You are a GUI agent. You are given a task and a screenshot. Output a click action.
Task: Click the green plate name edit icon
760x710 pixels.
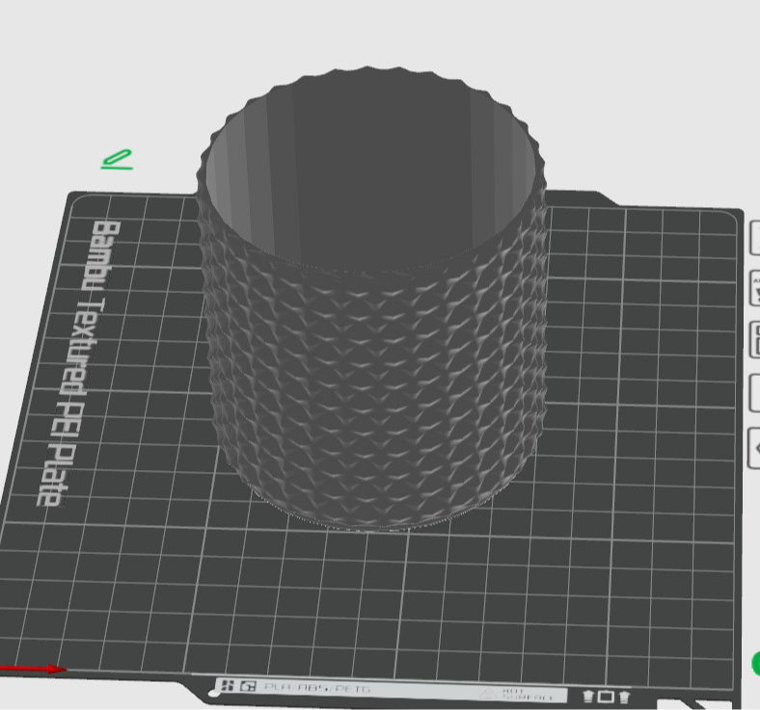tap(117, 160)
